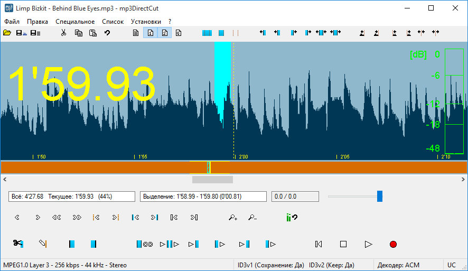Click the orange overview bar position marker

[x=209, y=167]
